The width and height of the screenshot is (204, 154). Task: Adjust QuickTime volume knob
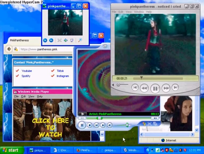[x=118, y=85]
